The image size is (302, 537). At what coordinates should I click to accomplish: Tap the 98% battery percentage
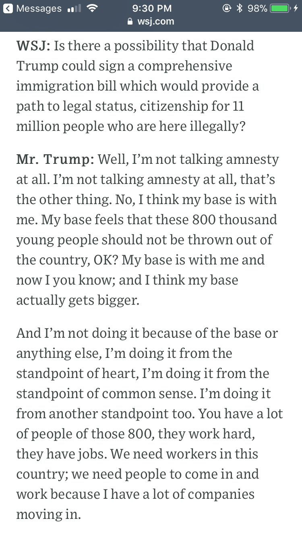coord(258,8)
